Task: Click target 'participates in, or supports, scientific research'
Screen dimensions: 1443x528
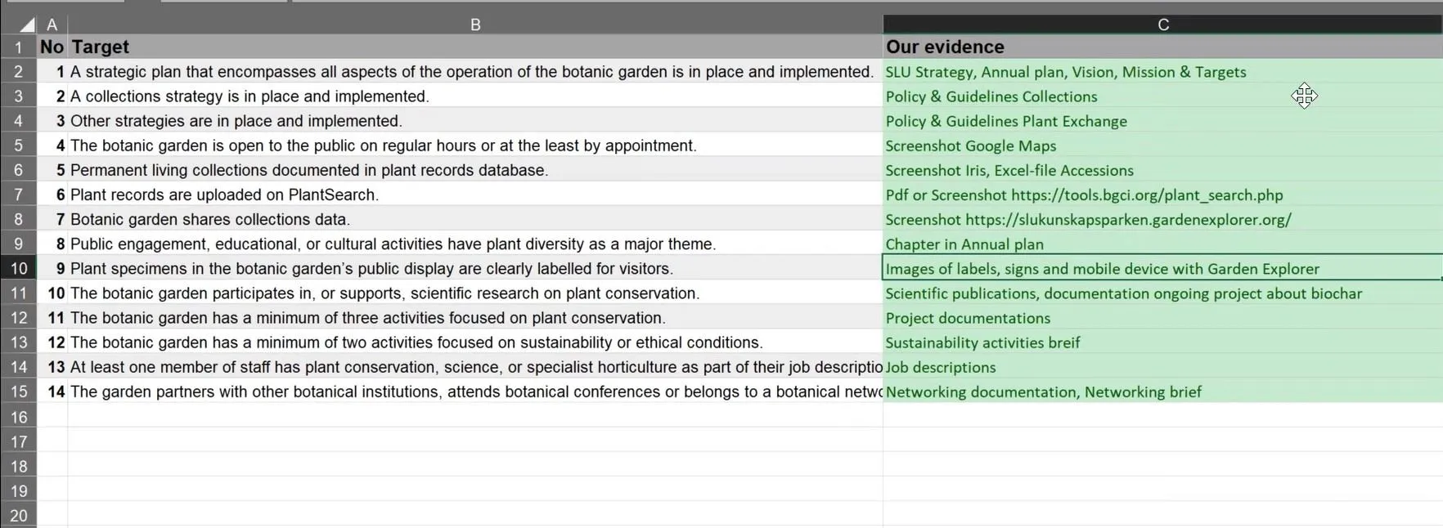Action: (475, 293)
